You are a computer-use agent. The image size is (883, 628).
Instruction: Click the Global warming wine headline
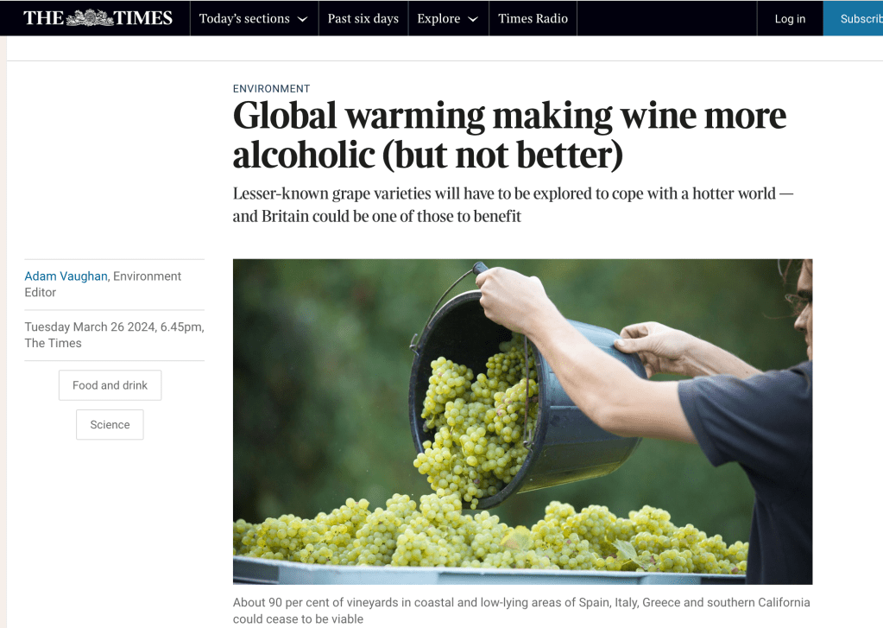pyautogui.click(x=509, y=136)
